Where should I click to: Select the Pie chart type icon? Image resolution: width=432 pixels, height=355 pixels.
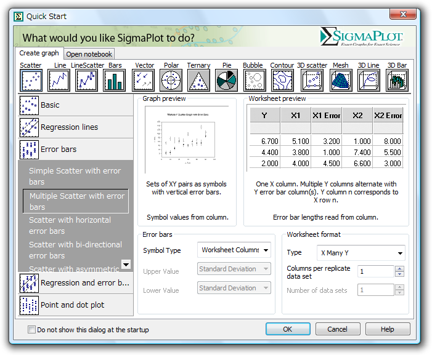(226, 81)
